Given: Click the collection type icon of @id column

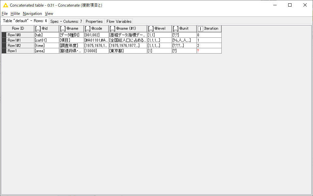Looking at the screenshot, I should pos(38,29).
